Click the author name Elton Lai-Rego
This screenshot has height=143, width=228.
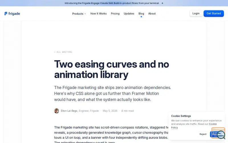coord(69,111)
